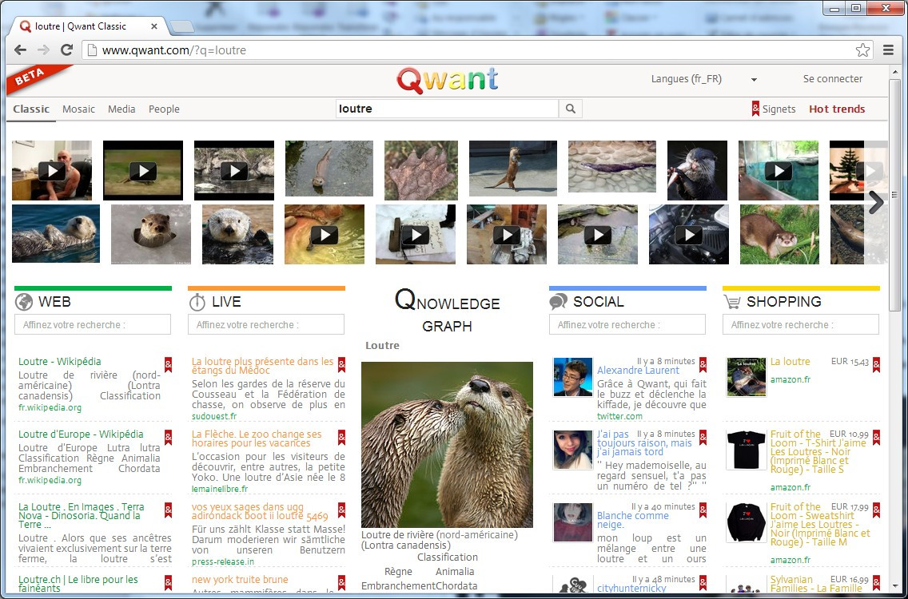
Task: Click the magnifying glass search button
Action: coord(571,109)
